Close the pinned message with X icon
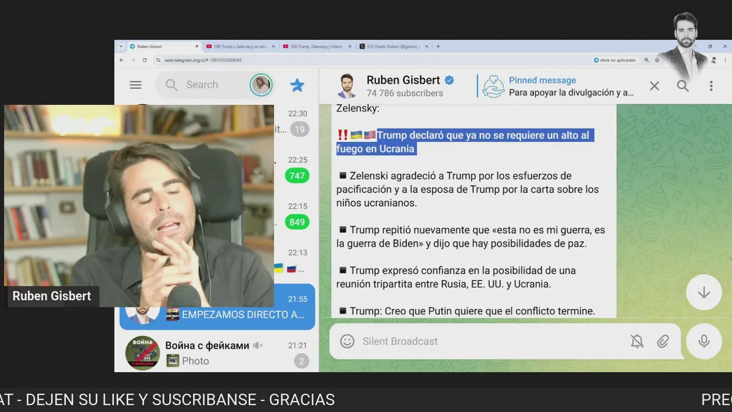 [654, 86]
